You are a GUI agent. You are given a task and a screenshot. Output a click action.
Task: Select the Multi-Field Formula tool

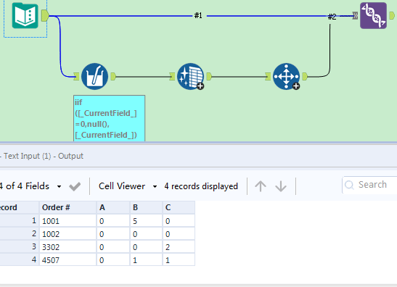click(x=94, y=76)
